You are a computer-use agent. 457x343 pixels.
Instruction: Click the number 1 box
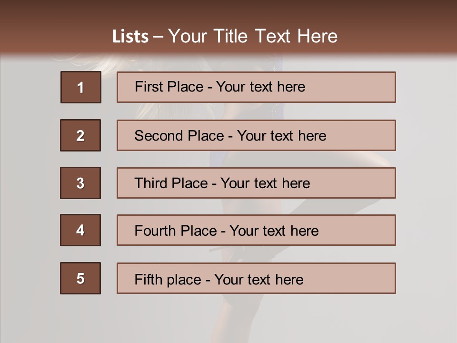[80, 87]
